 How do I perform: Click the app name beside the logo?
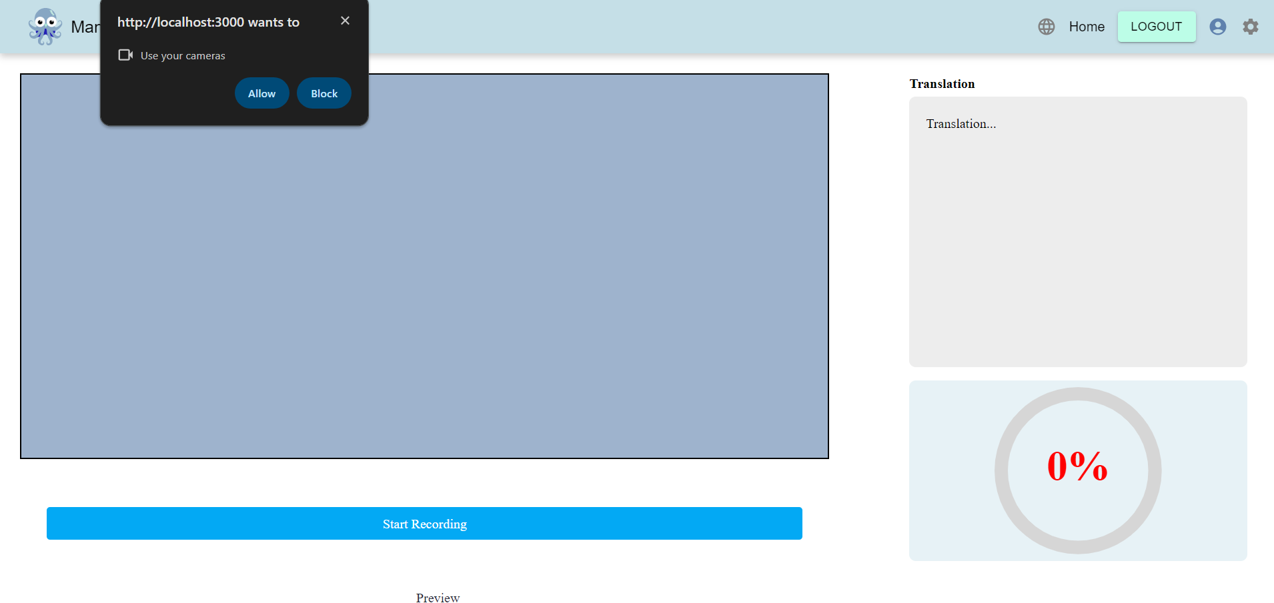coord(85,27)
